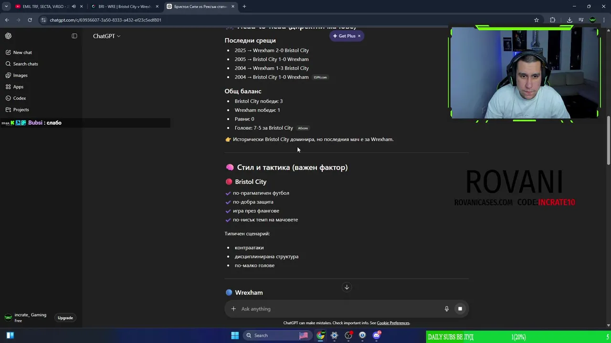Open the OBS Studio taskbar icon

(x=348, y=335)
